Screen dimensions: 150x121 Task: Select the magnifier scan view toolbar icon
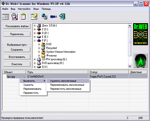click(x=14, y=17)
